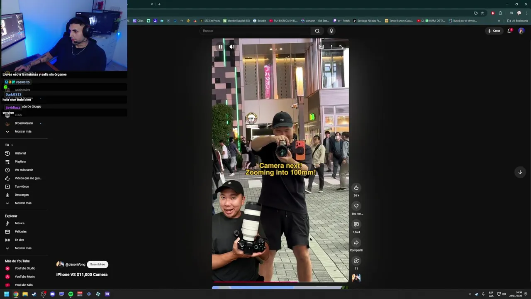The height and width of the screenshot is (299, 531).
Task: Open the Crear menu
Action: tap(494, 31)
